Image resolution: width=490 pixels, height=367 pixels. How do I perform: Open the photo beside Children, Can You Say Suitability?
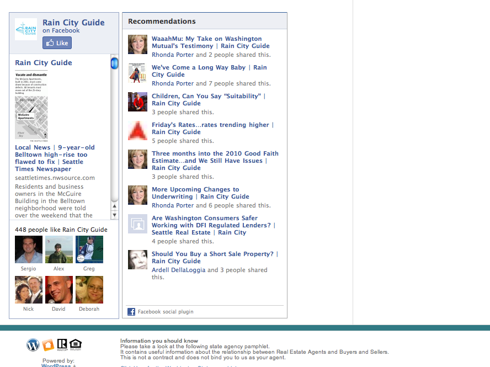click(137, 102)
